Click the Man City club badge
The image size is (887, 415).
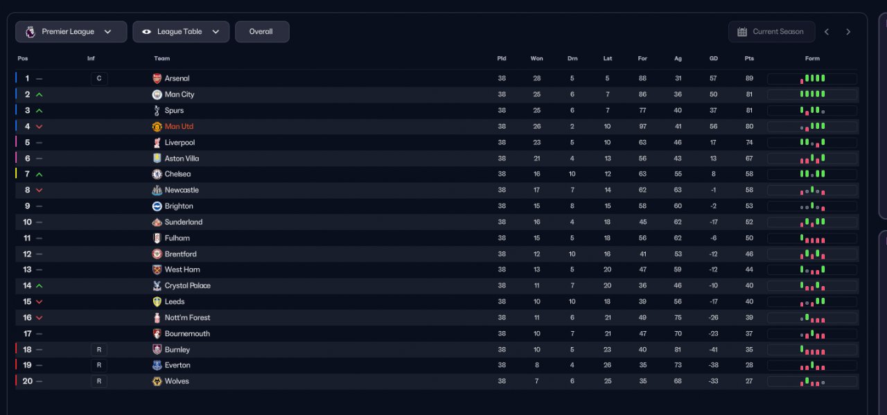coord(157,94)
